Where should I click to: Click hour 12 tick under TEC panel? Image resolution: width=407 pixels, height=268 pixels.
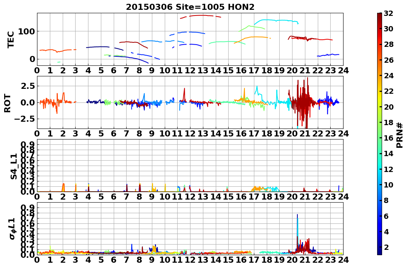[190, 70]
